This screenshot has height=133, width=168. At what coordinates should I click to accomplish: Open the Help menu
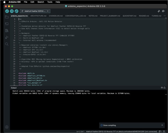coord(58,2)
